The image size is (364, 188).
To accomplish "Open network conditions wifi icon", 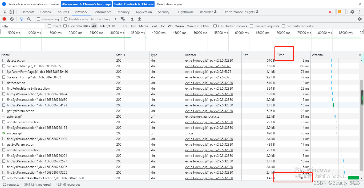I will tap(123, 19).
